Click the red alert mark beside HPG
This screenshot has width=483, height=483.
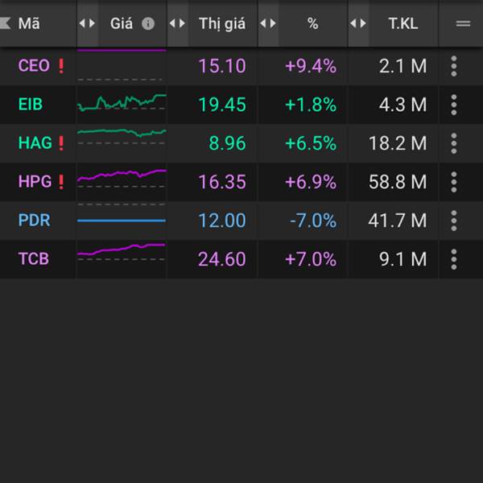(x=61, y=182)
